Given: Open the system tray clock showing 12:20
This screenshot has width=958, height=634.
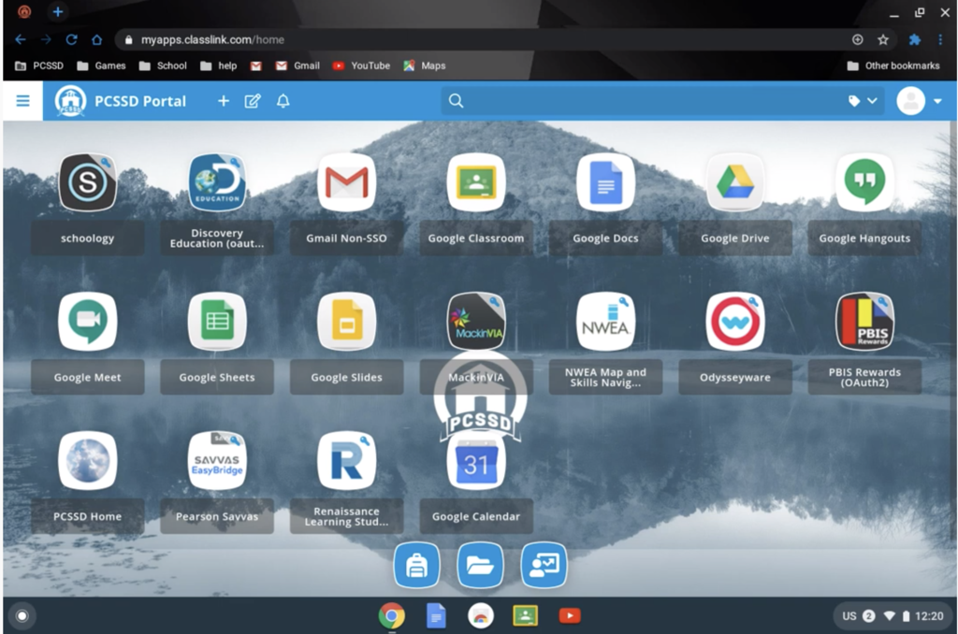Looking at the screenshot, I should [929, 615].
